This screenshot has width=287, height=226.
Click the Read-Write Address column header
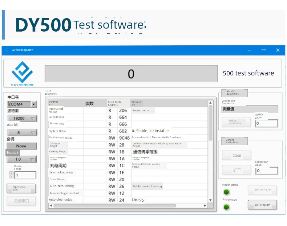point(118,104)
